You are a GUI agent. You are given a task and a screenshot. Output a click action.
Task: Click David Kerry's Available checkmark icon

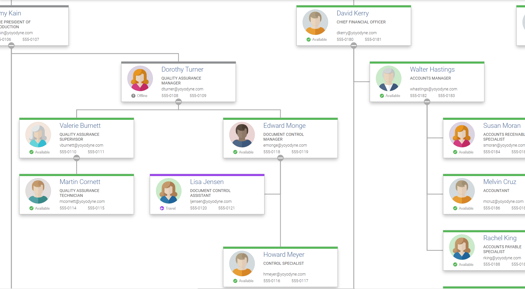point(308,40)
